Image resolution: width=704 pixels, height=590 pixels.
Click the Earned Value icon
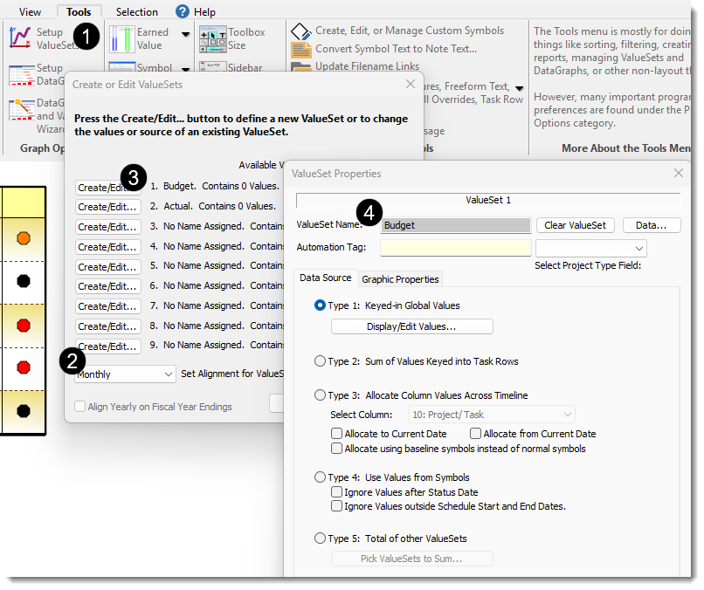pos(121,38)
